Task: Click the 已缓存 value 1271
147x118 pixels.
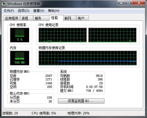Action: pos(49,79)
